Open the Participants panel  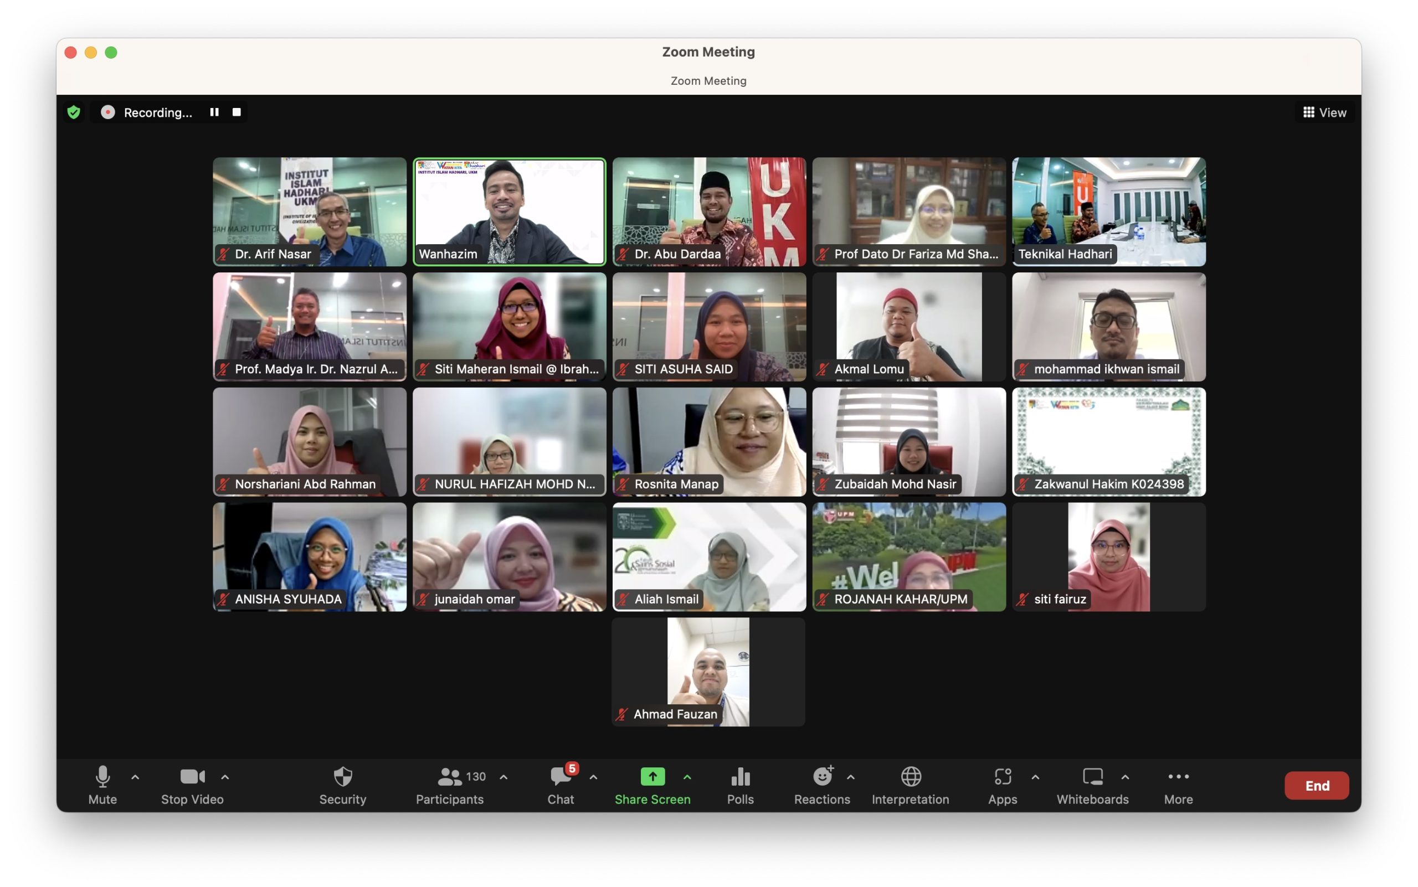450,777
